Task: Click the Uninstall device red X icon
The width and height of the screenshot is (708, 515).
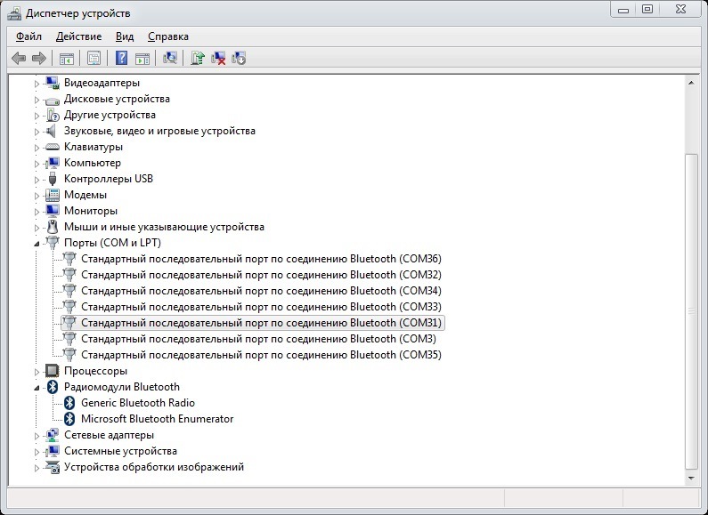Action: pyautogui.click(x=218, y=58)
